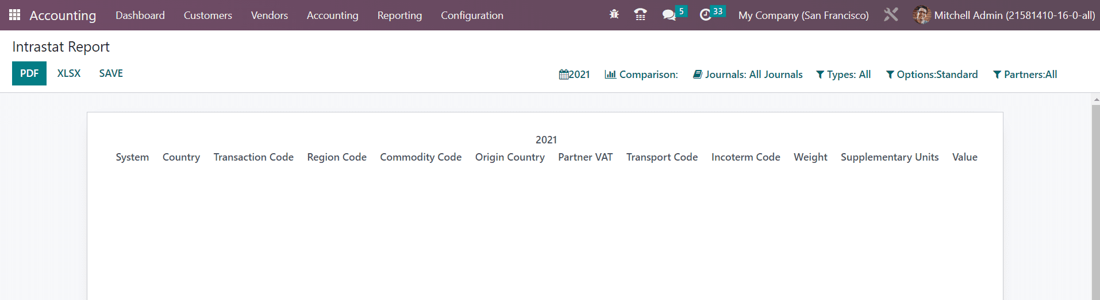Open the Customers menu
1100x300 pixels.
tap(207, 15)
